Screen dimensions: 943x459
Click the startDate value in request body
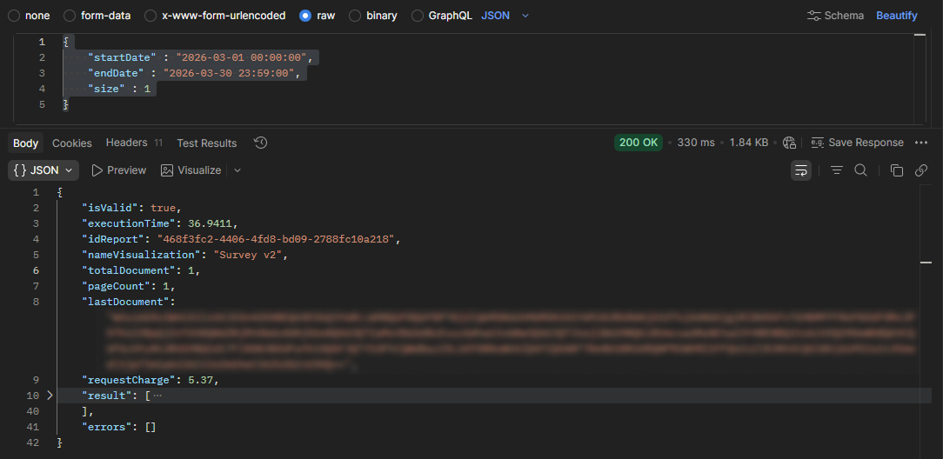click(x=242, y=57)
